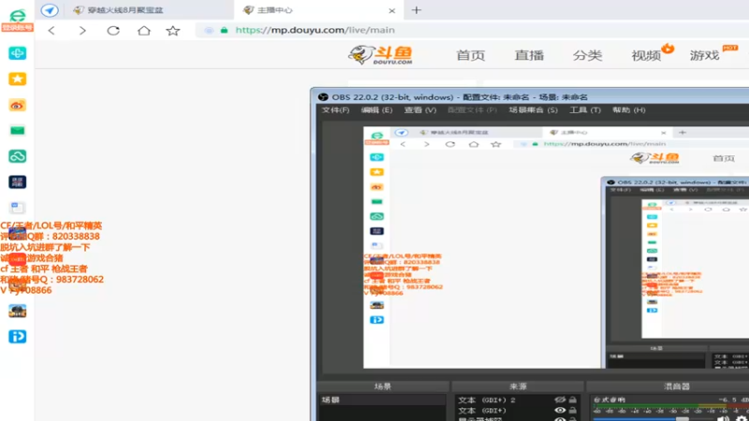Click the browser home icon
Screen dimensions: 749x421
pyautogui.click(x=144, y=31)
